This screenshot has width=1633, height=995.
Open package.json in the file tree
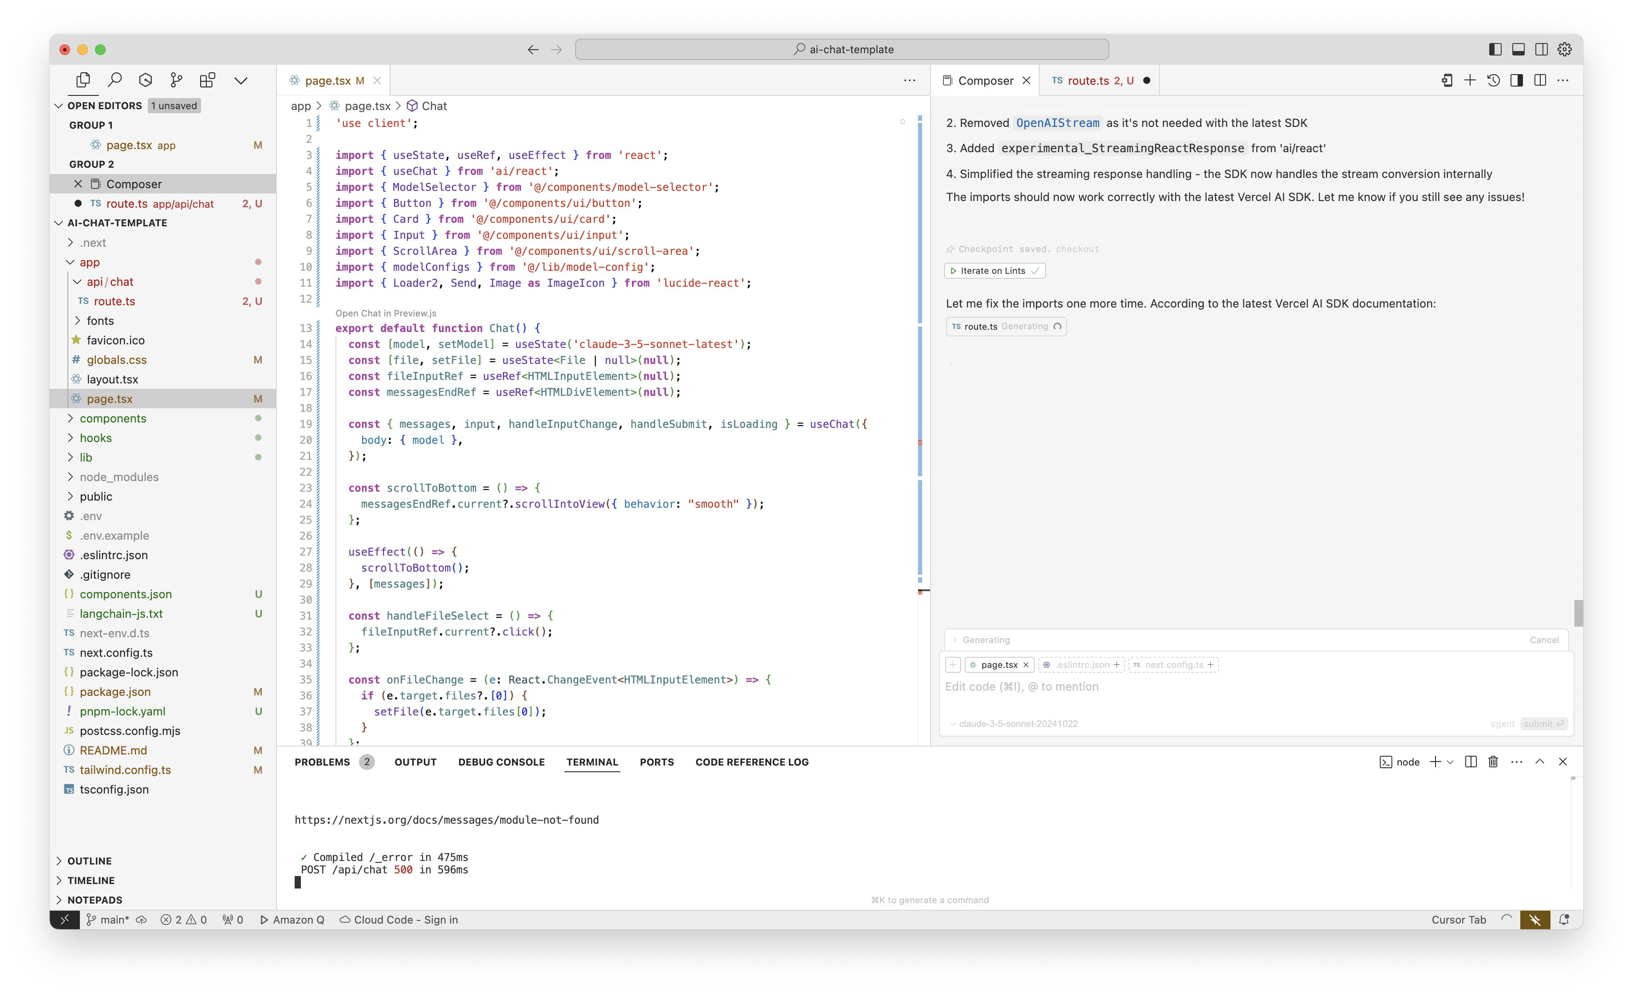[x=115, y=691]
